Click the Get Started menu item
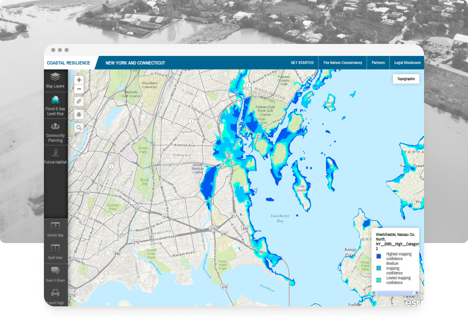Image resolution: width=468 pixels, height=321 pixels. point(302,63)
